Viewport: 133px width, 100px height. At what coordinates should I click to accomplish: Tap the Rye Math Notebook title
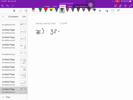pos(66,3)
